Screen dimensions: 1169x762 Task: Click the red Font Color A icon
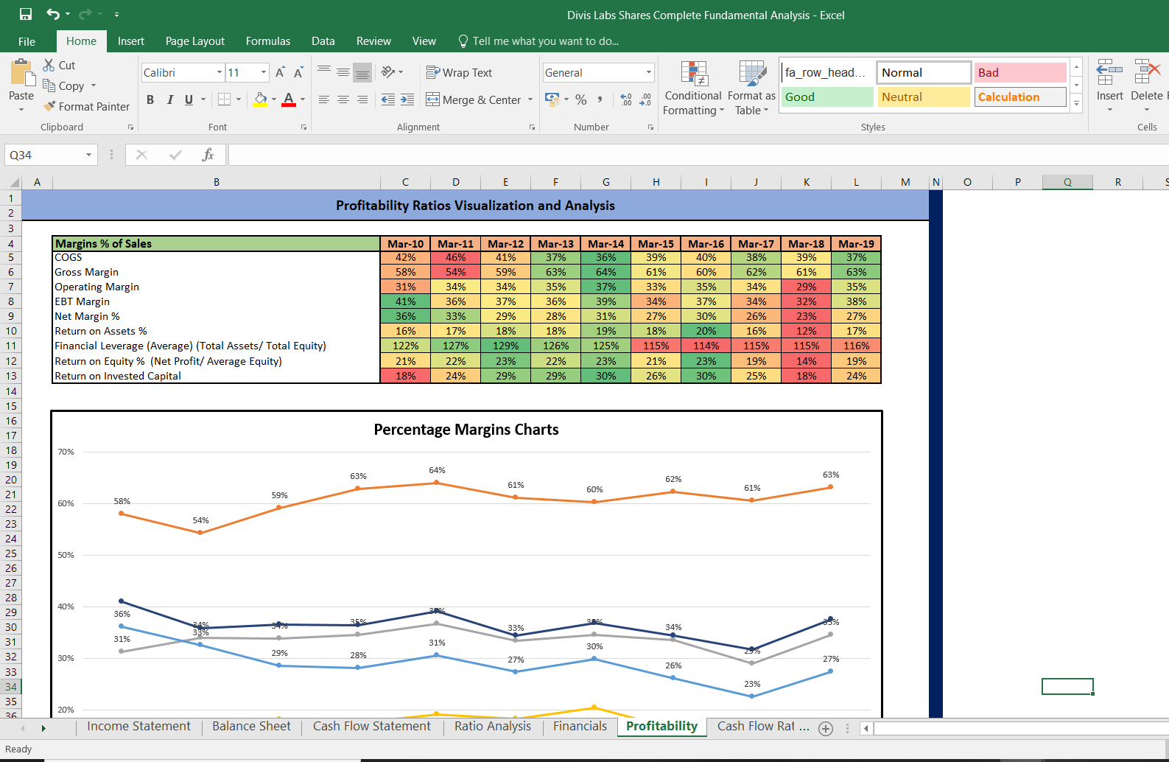[x=289, y=99]
